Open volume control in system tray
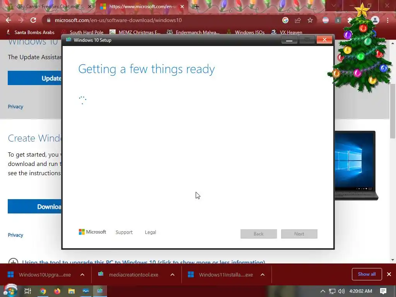The width and height of the screenshot is (396, 297). (341, 291)
